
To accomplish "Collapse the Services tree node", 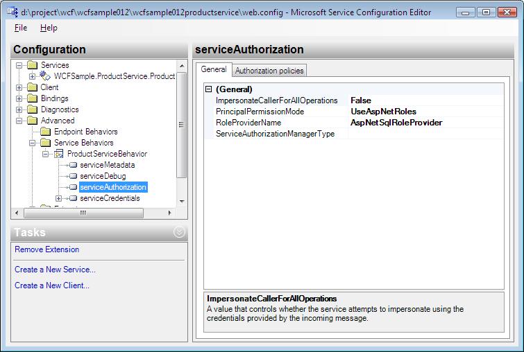I will pyautogui.click(x=19, y=65).
